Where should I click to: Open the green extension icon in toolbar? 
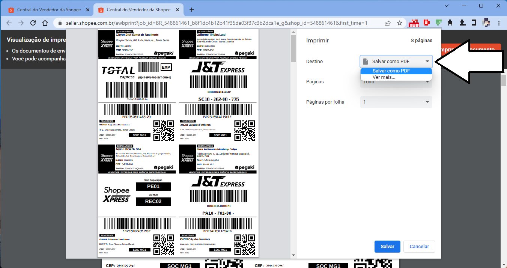438,23
